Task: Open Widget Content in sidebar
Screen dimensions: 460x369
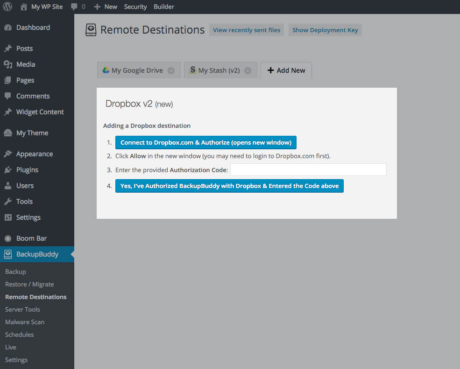Action: pos(37,111)
